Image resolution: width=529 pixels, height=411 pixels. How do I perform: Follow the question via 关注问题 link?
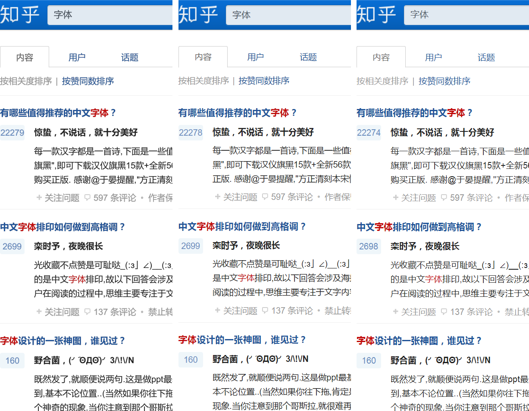62,198
